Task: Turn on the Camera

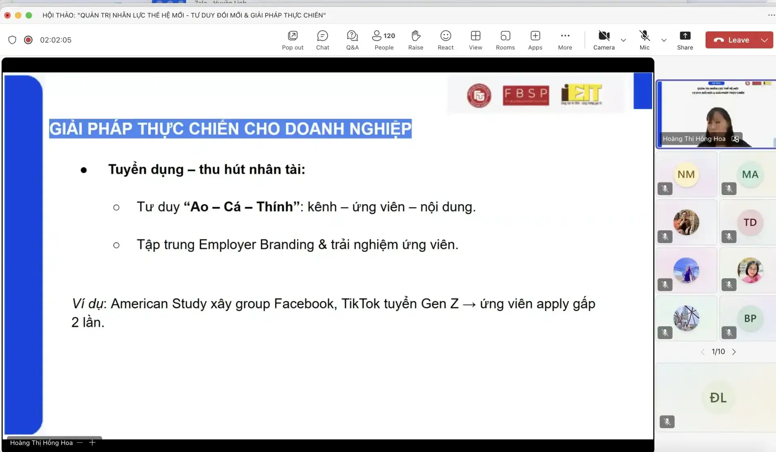Action: [x=603, y=40]
